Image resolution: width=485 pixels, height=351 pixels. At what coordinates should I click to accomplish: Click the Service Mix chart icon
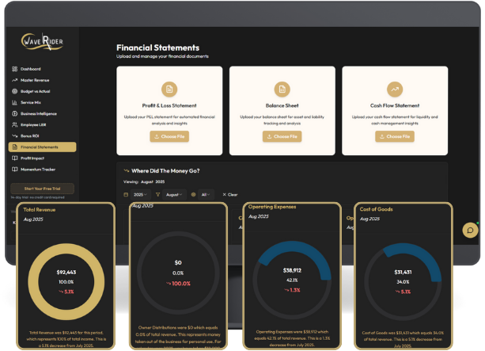click(x=14, y=102)
